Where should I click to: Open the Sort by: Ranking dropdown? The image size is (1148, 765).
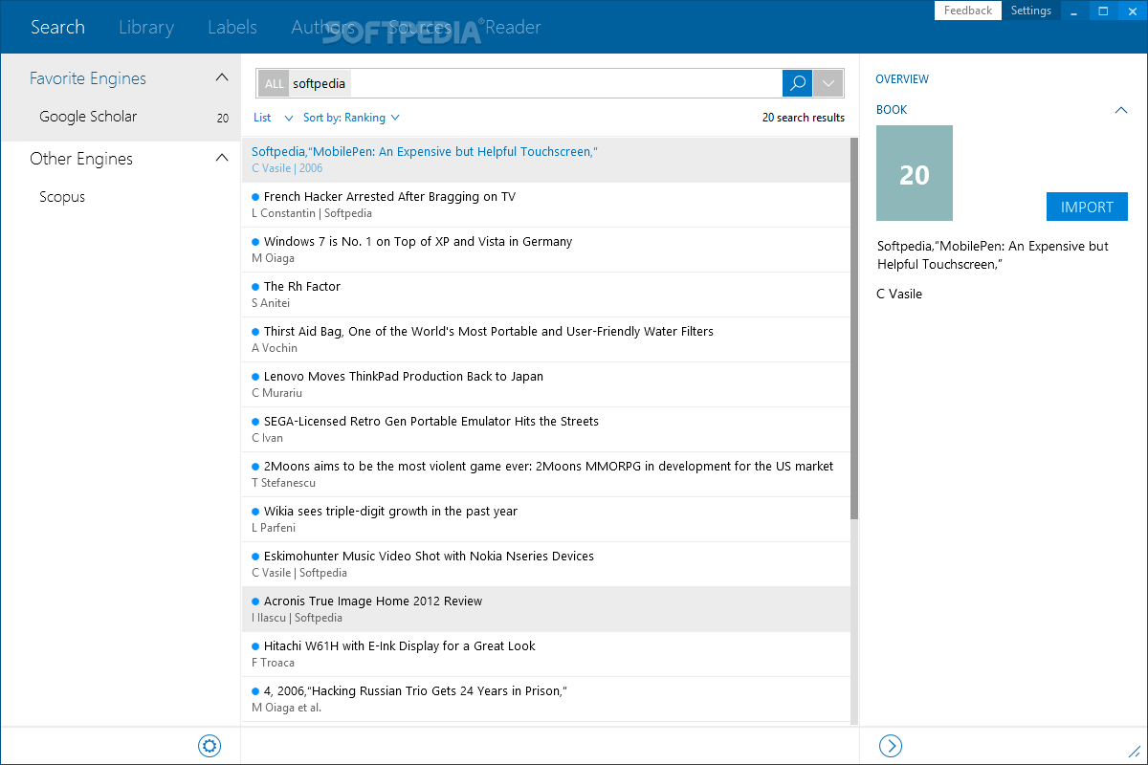tap(351, 118)
